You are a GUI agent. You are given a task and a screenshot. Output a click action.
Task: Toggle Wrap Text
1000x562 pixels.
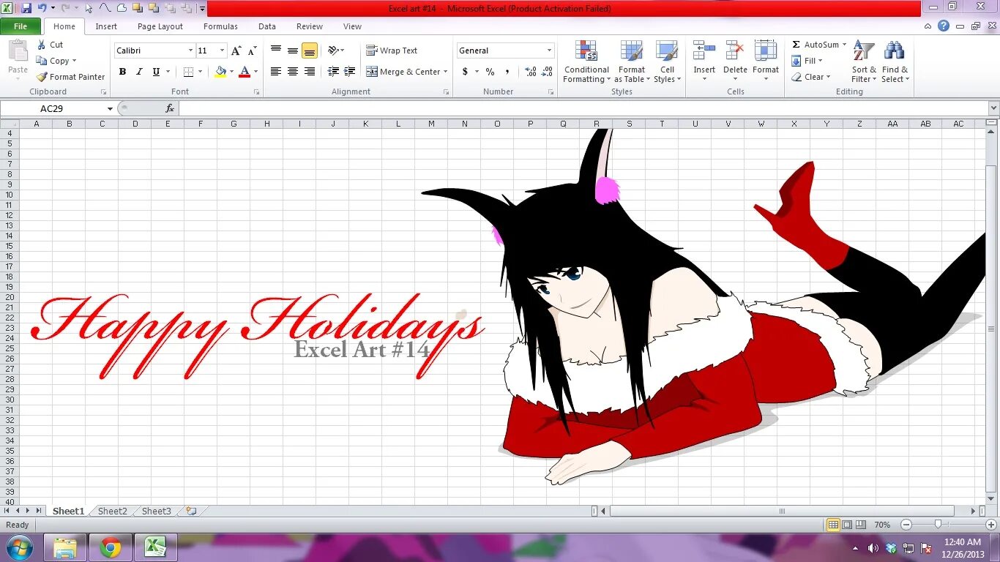click(x=392, y=50)
